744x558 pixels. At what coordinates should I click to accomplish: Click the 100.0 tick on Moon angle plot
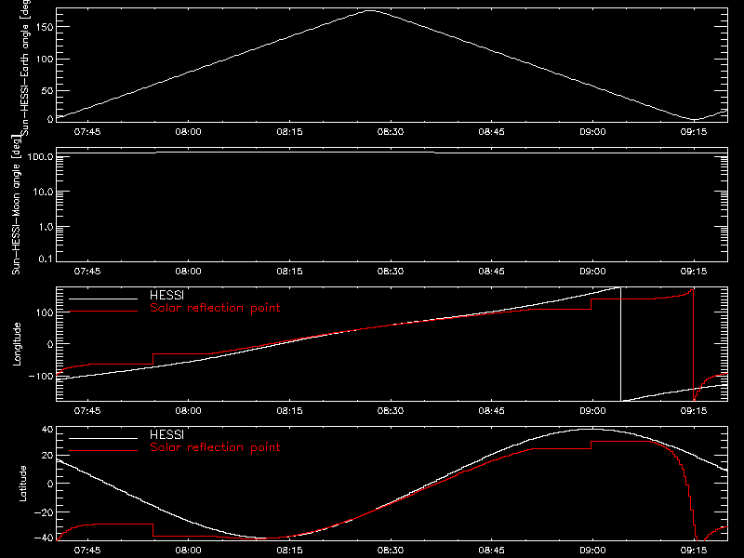[x=40, y=156]
